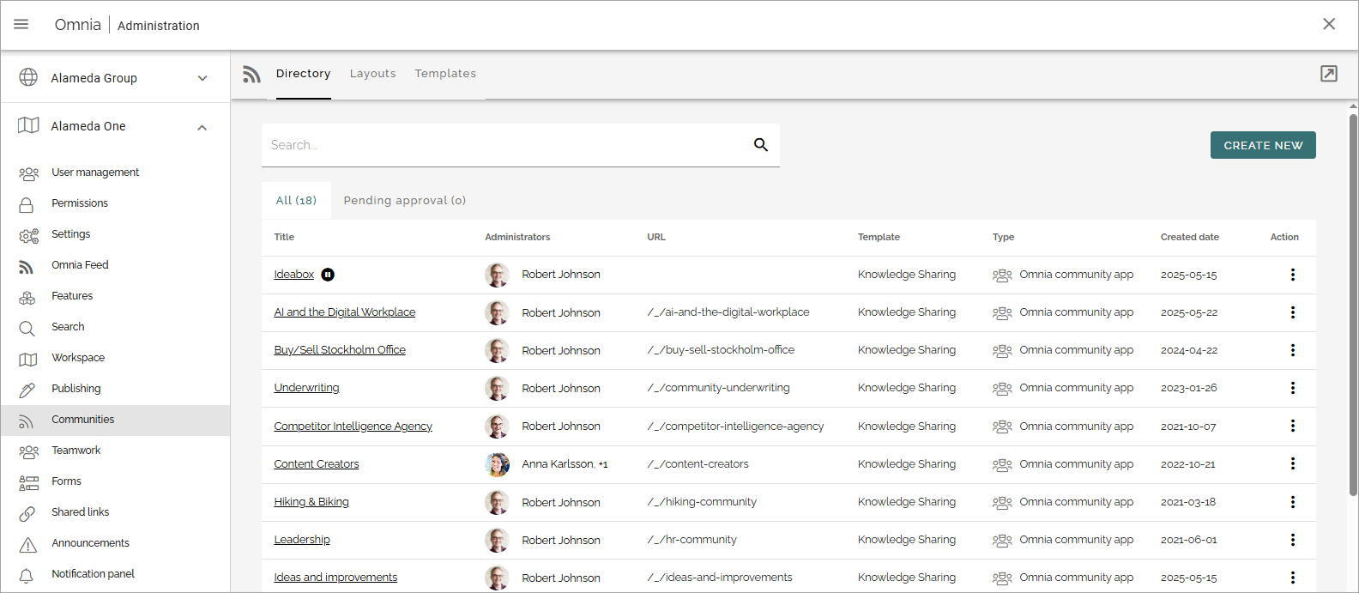This screenshot has height=593, width=1359.
Task: Open the Leadership community link
Action: [x=302, y=540]
